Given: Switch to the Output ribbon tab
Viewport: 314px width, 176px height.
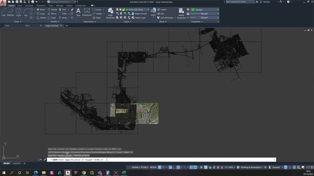Looking at the screenshot, I should click(x=69, y=5).
